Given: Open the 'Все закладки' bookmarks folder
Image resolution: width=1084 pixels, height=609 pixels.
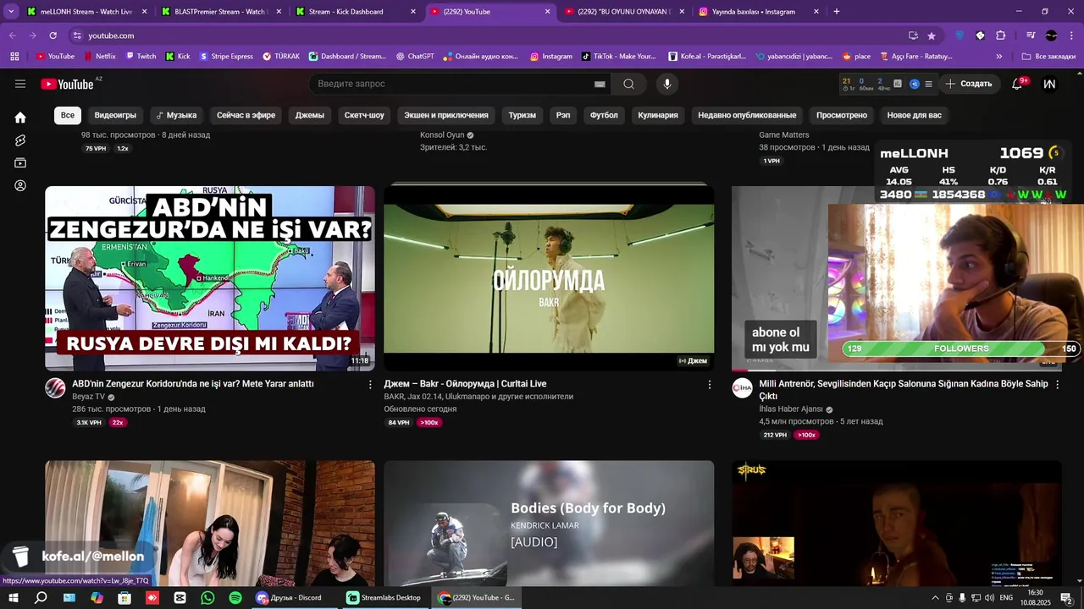Looking at the screenshot, I should coord(1048,57).
